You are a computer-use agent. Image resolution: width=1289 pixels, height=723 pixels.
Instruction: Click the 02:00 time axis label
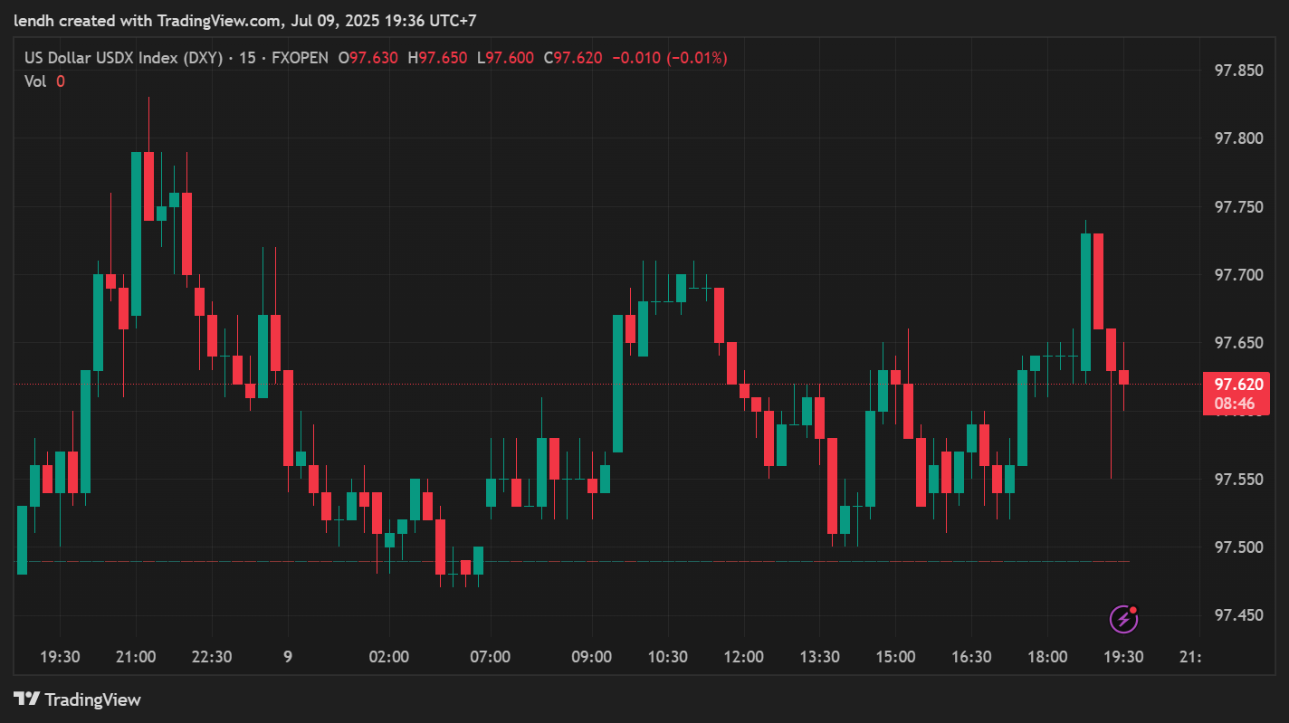[x=389, y=657]
